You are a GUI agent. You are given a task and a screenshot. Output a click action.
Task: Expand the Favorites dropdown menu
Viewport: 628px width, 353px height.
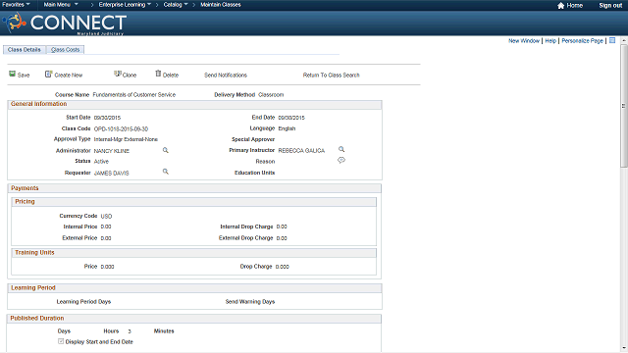(16, 5)
